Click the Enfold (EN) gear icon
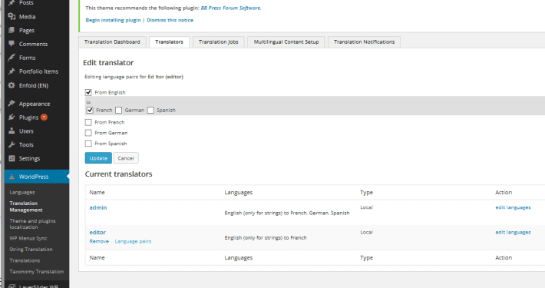This screenshot has height=288, width=545. point(12,85)
